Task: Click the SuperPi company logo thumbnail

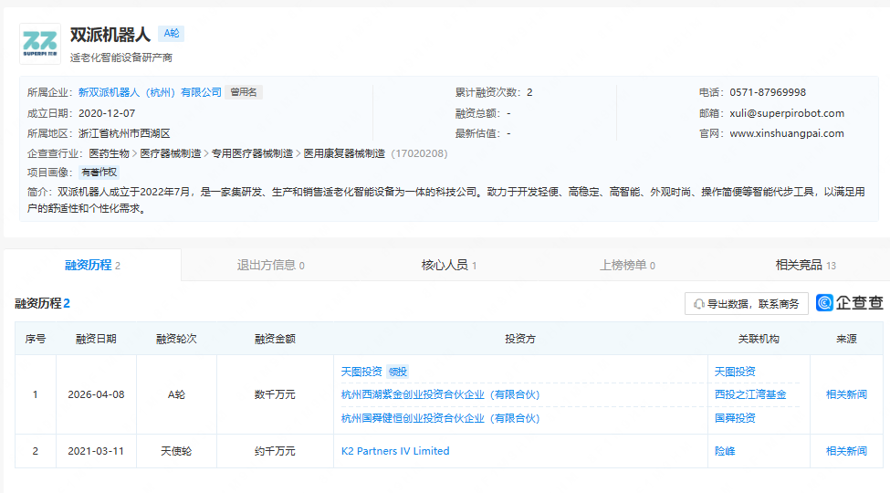Action: tap(40, 43)
